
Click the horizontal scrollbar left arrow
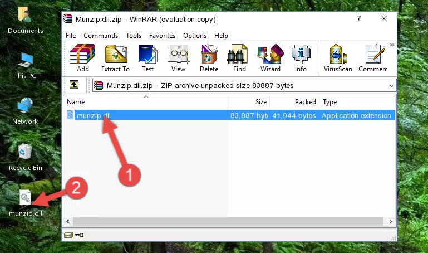68,221
